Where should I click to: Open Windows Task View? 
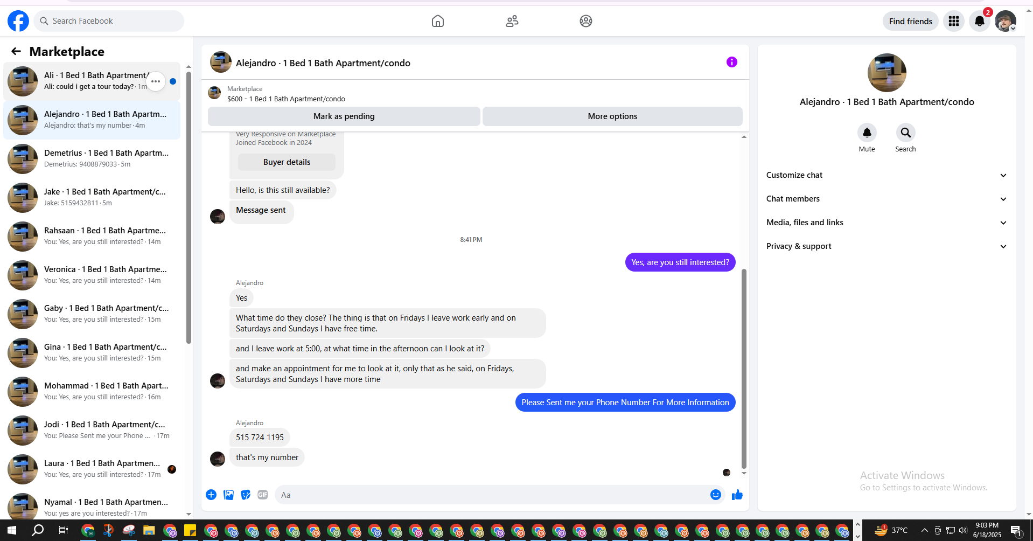coord(63,530)
